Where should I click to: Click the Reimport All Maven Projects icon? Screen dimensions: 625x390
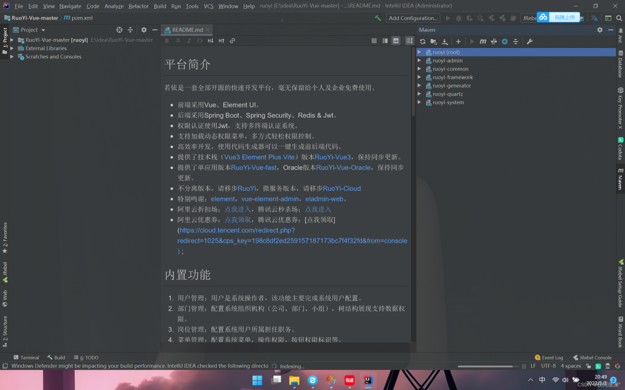pos(422,41)
